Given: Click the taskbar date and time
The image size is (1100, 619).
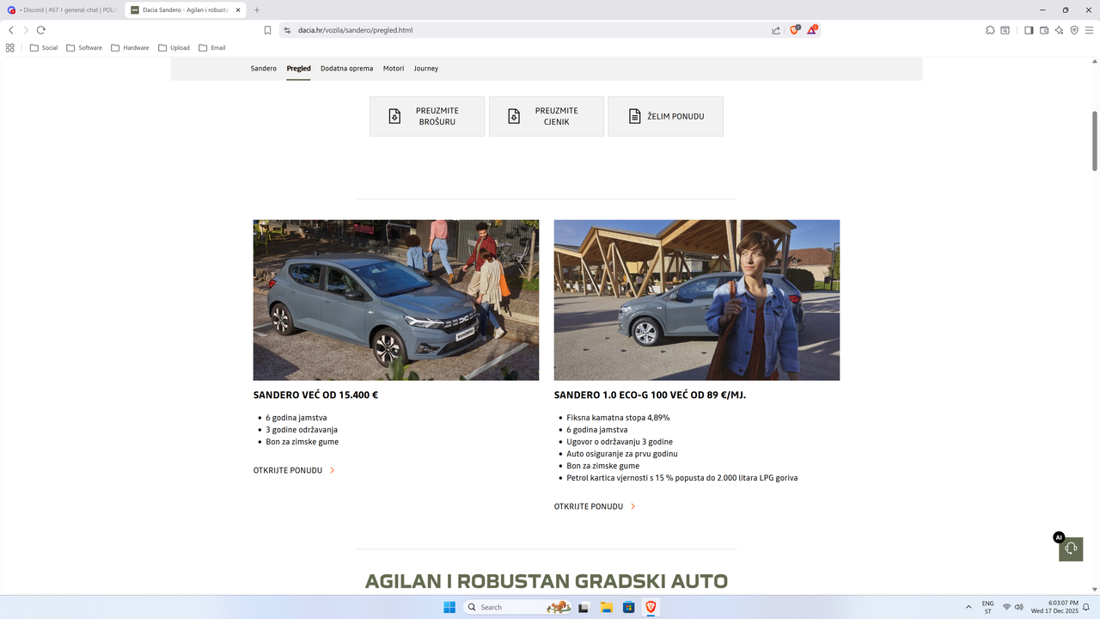Looking at the screenshot, I should 1054,607.
